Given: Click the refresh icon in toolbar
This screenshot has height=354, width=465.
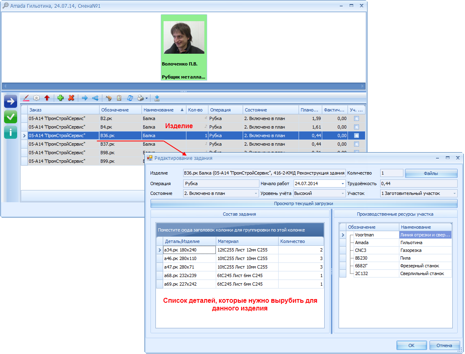Looking at the screenshot, I should click(130, 98).
